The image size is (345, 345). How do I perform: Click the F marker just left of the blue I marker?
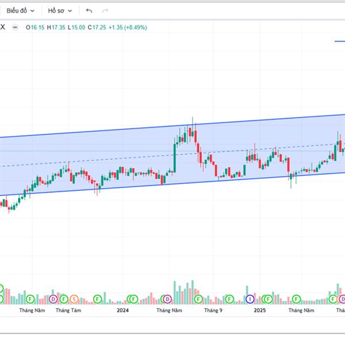coord(229,299)
